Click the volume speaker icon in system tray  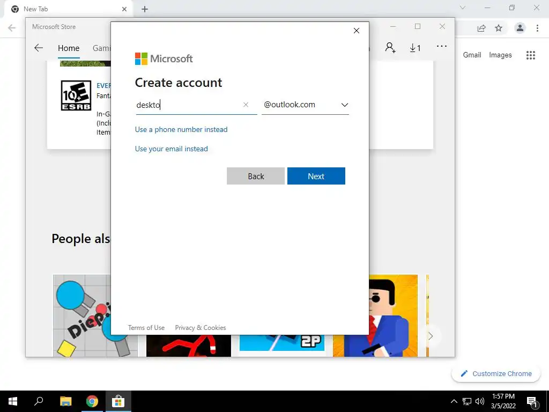click(x=480, y=401)
